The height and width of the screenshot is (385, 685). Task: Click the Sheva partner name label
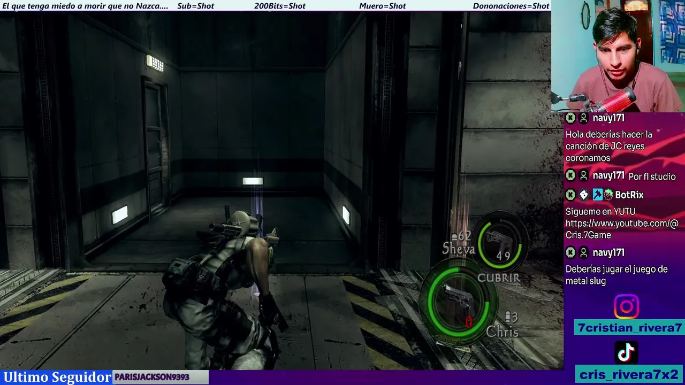[459, 249]
